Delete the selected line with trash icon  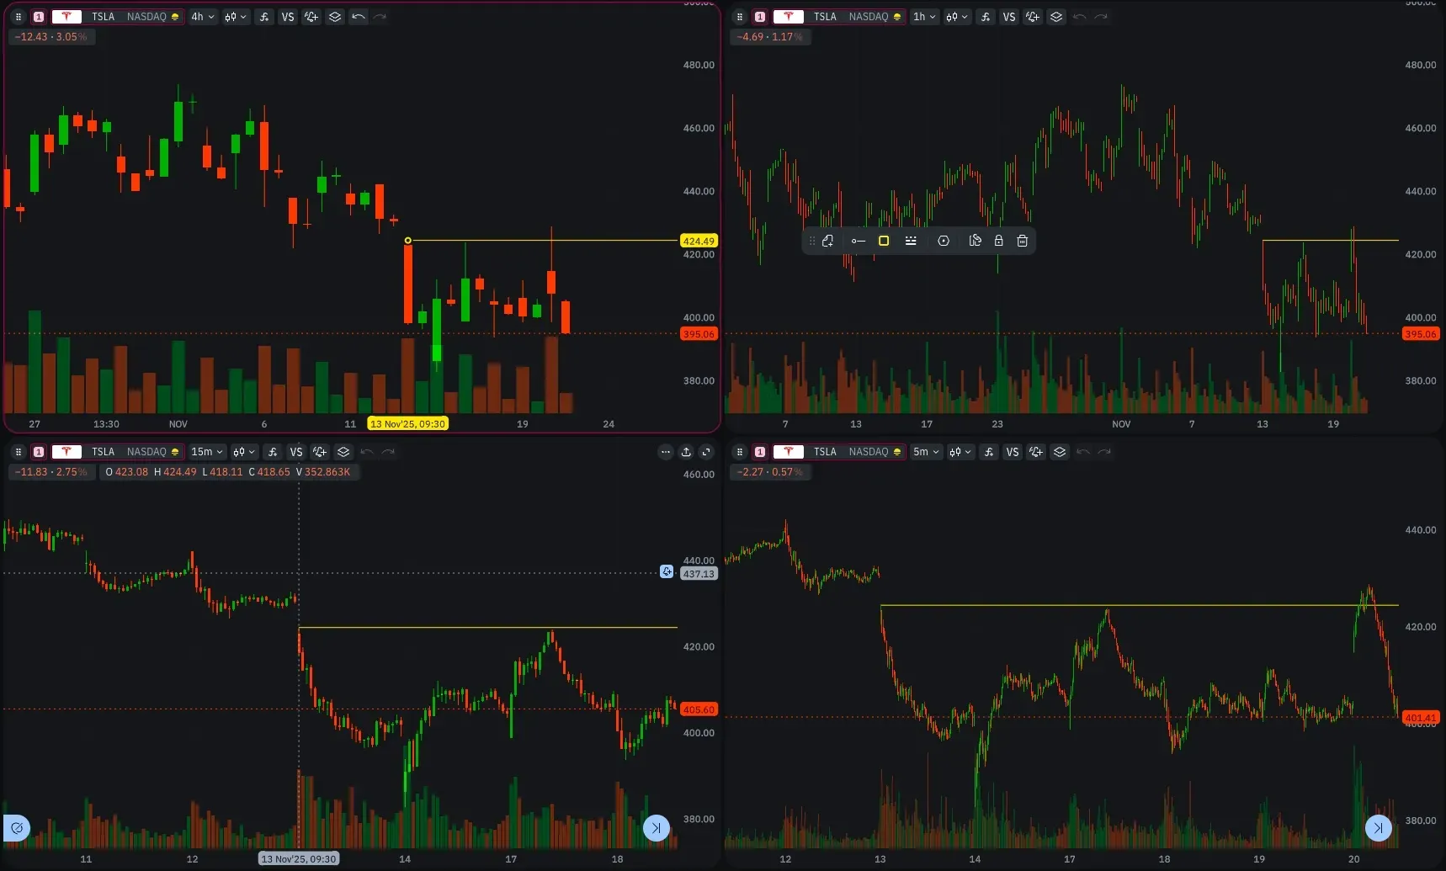1022,241
